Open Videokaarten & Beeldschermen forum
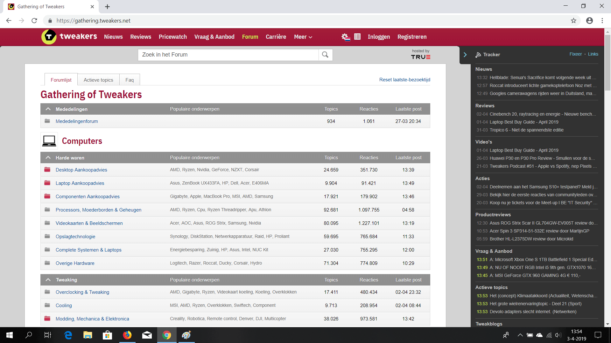The image size is (611, 343). (89, 223)
